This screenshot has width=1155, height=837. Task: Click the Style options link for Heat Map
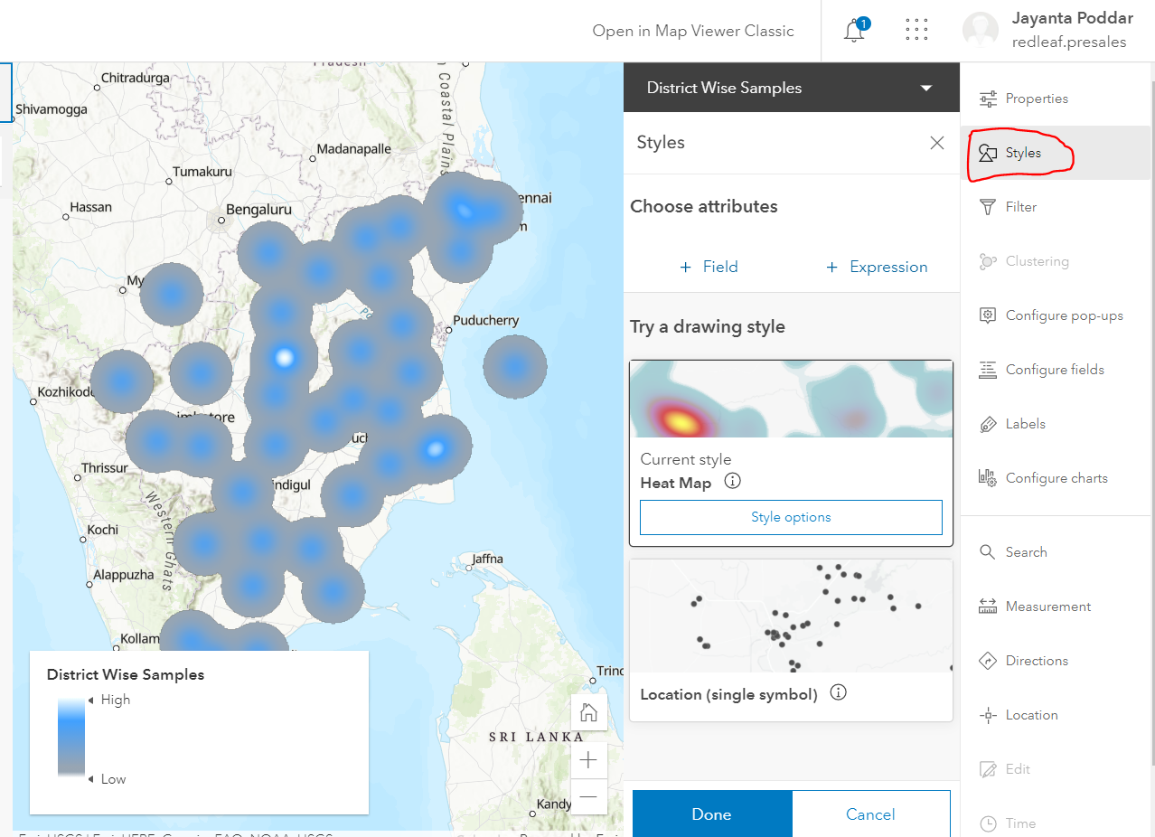click(791, 516)
